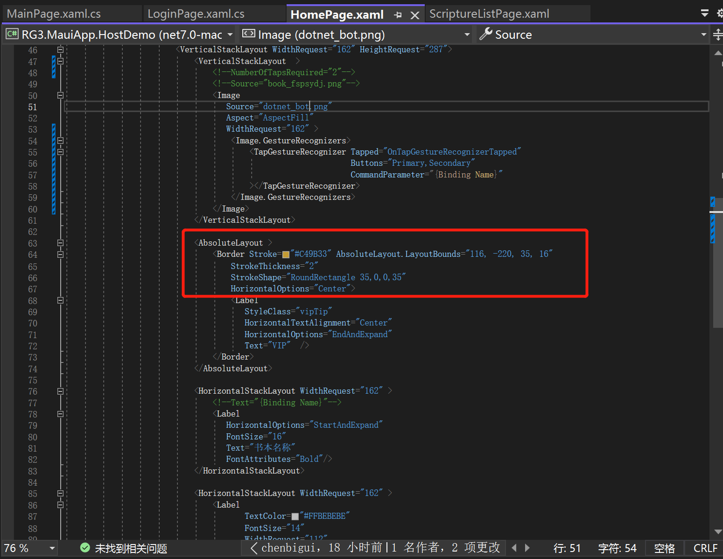Image resolution: width=723 pixels, height=559 pixels.
Task: Click the 空格 indentation indicator
Action: pos(665,548)
